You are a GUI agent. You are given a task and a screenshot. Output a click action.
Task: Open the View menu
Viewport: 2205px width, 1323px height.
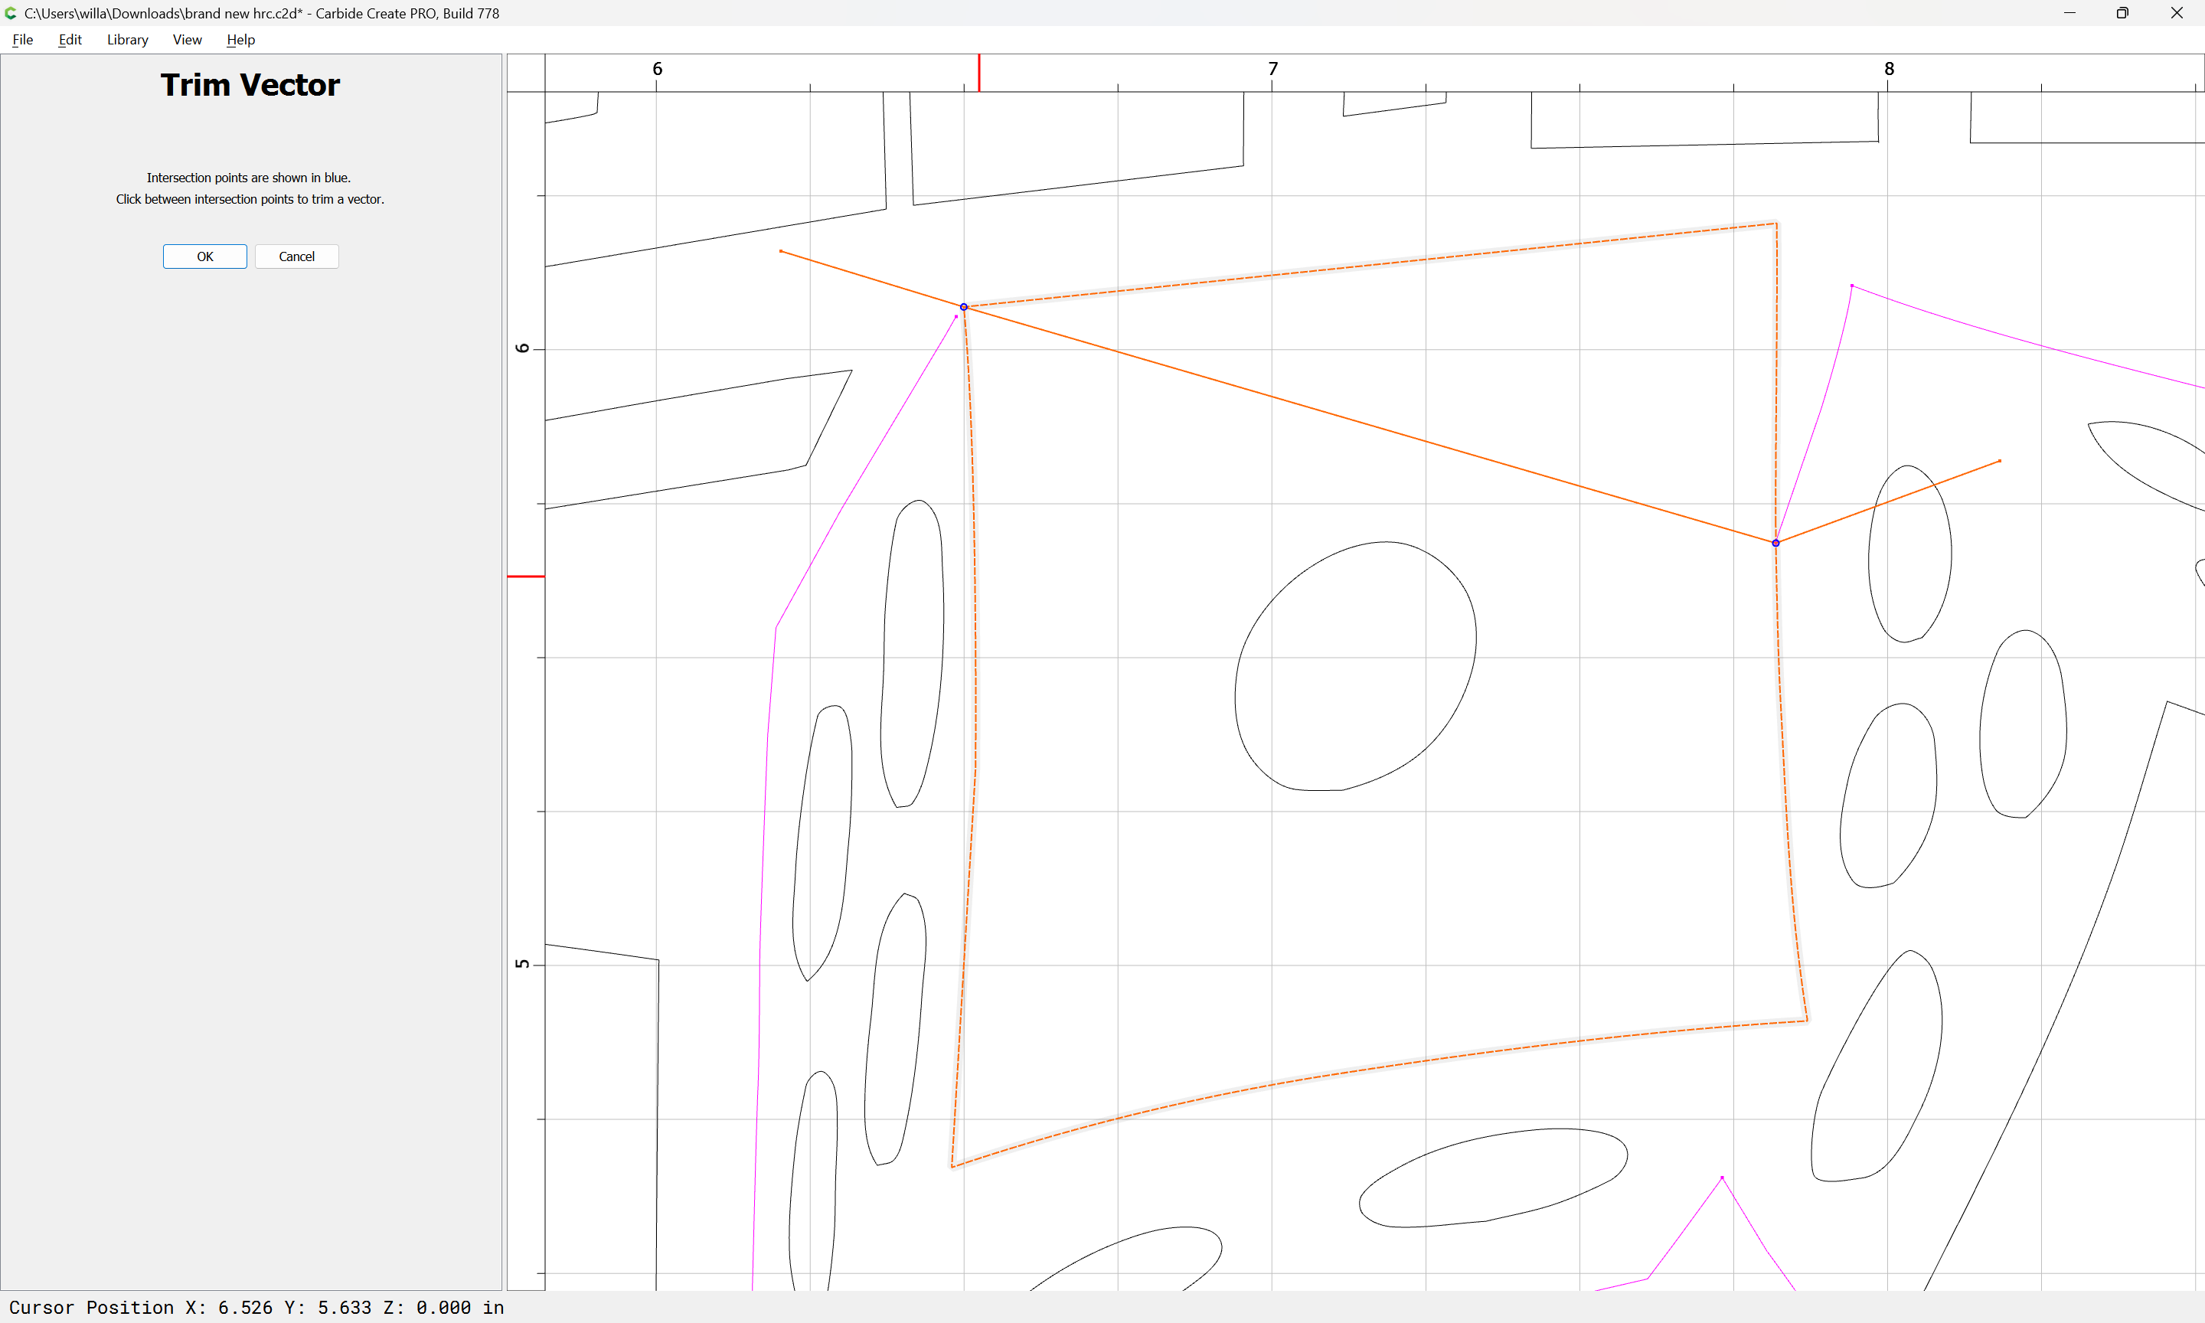click(x=187, y=39)
